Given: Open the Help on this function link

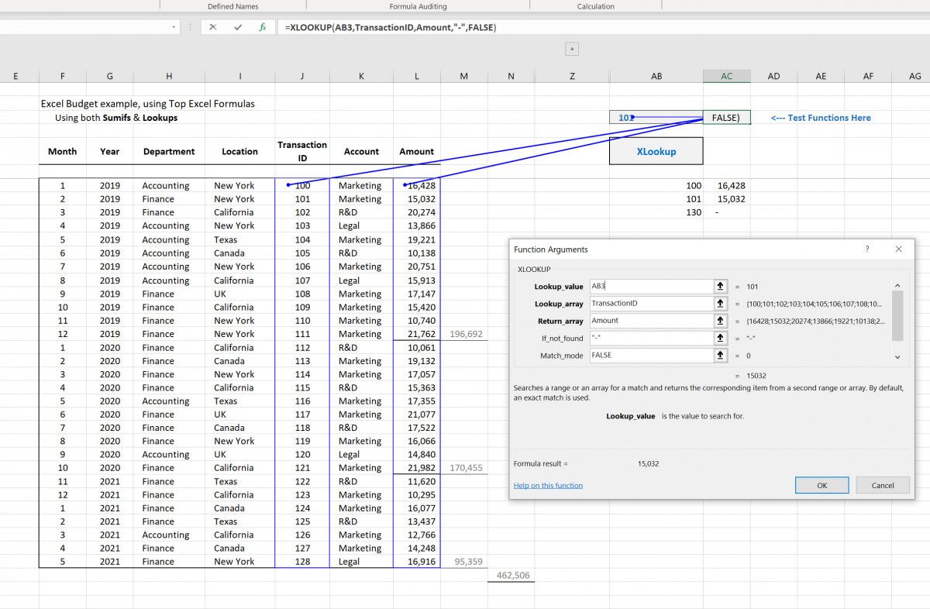Looking at the screenshot, I should pos(548,486).
